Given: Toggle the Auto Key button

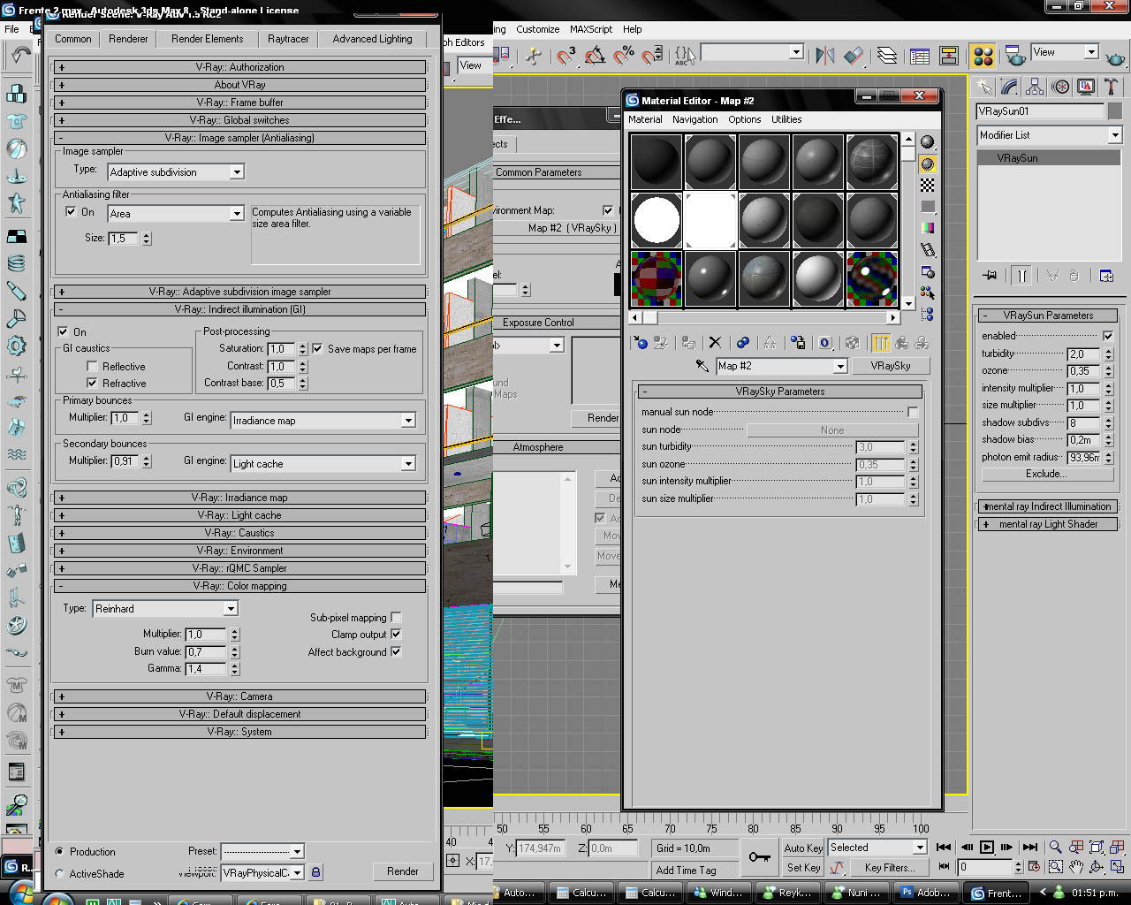Looking at the screenshot, I should tap(803, 848).
